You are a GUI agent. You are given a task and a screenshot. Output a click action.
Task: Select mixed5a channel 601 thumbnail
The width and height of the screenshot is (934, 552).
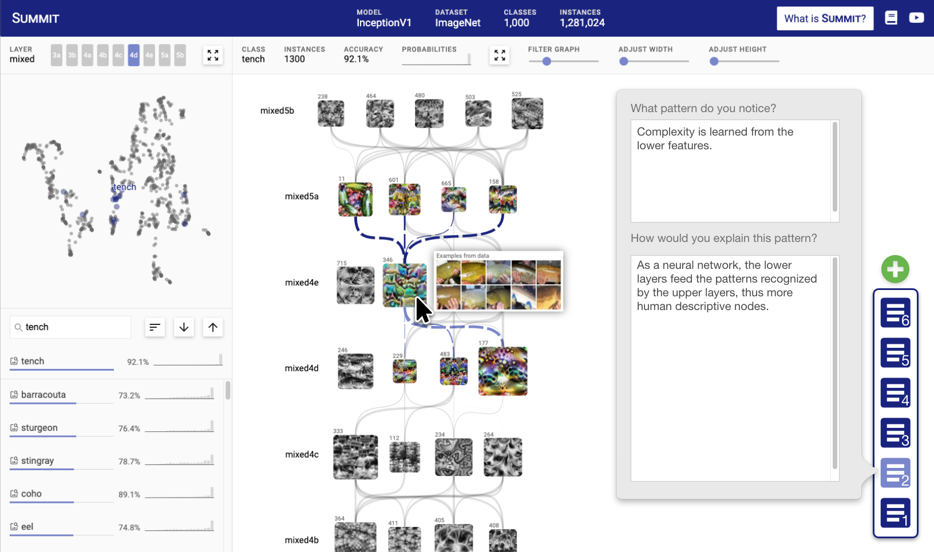point(405,200)
